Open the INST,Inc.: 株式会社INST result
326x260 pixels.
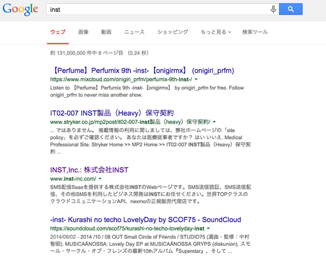[89, 170]
